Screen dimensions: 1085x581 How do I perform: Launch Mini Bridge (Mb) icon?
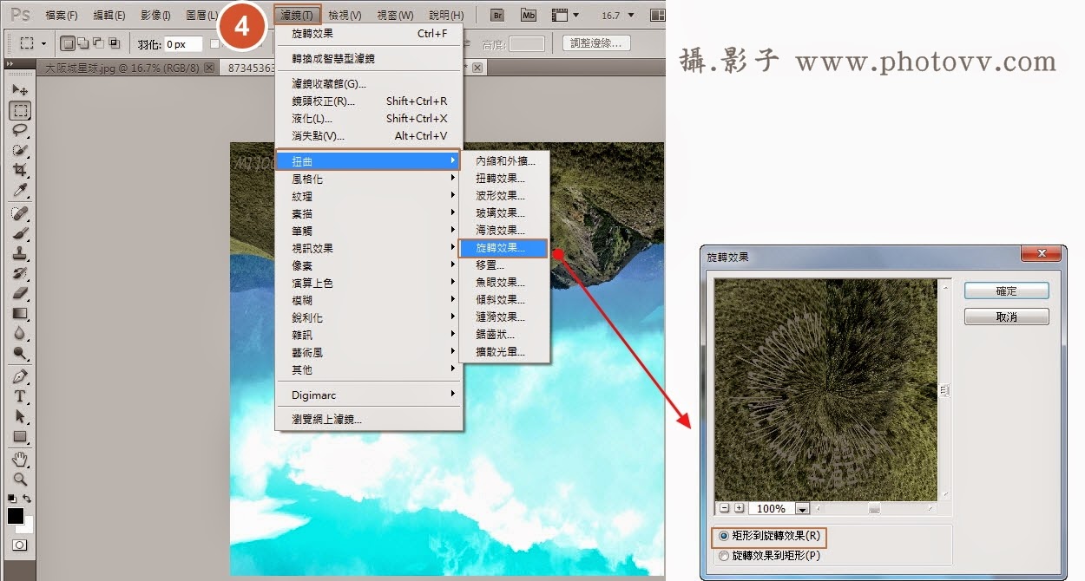tap(529, 15)
